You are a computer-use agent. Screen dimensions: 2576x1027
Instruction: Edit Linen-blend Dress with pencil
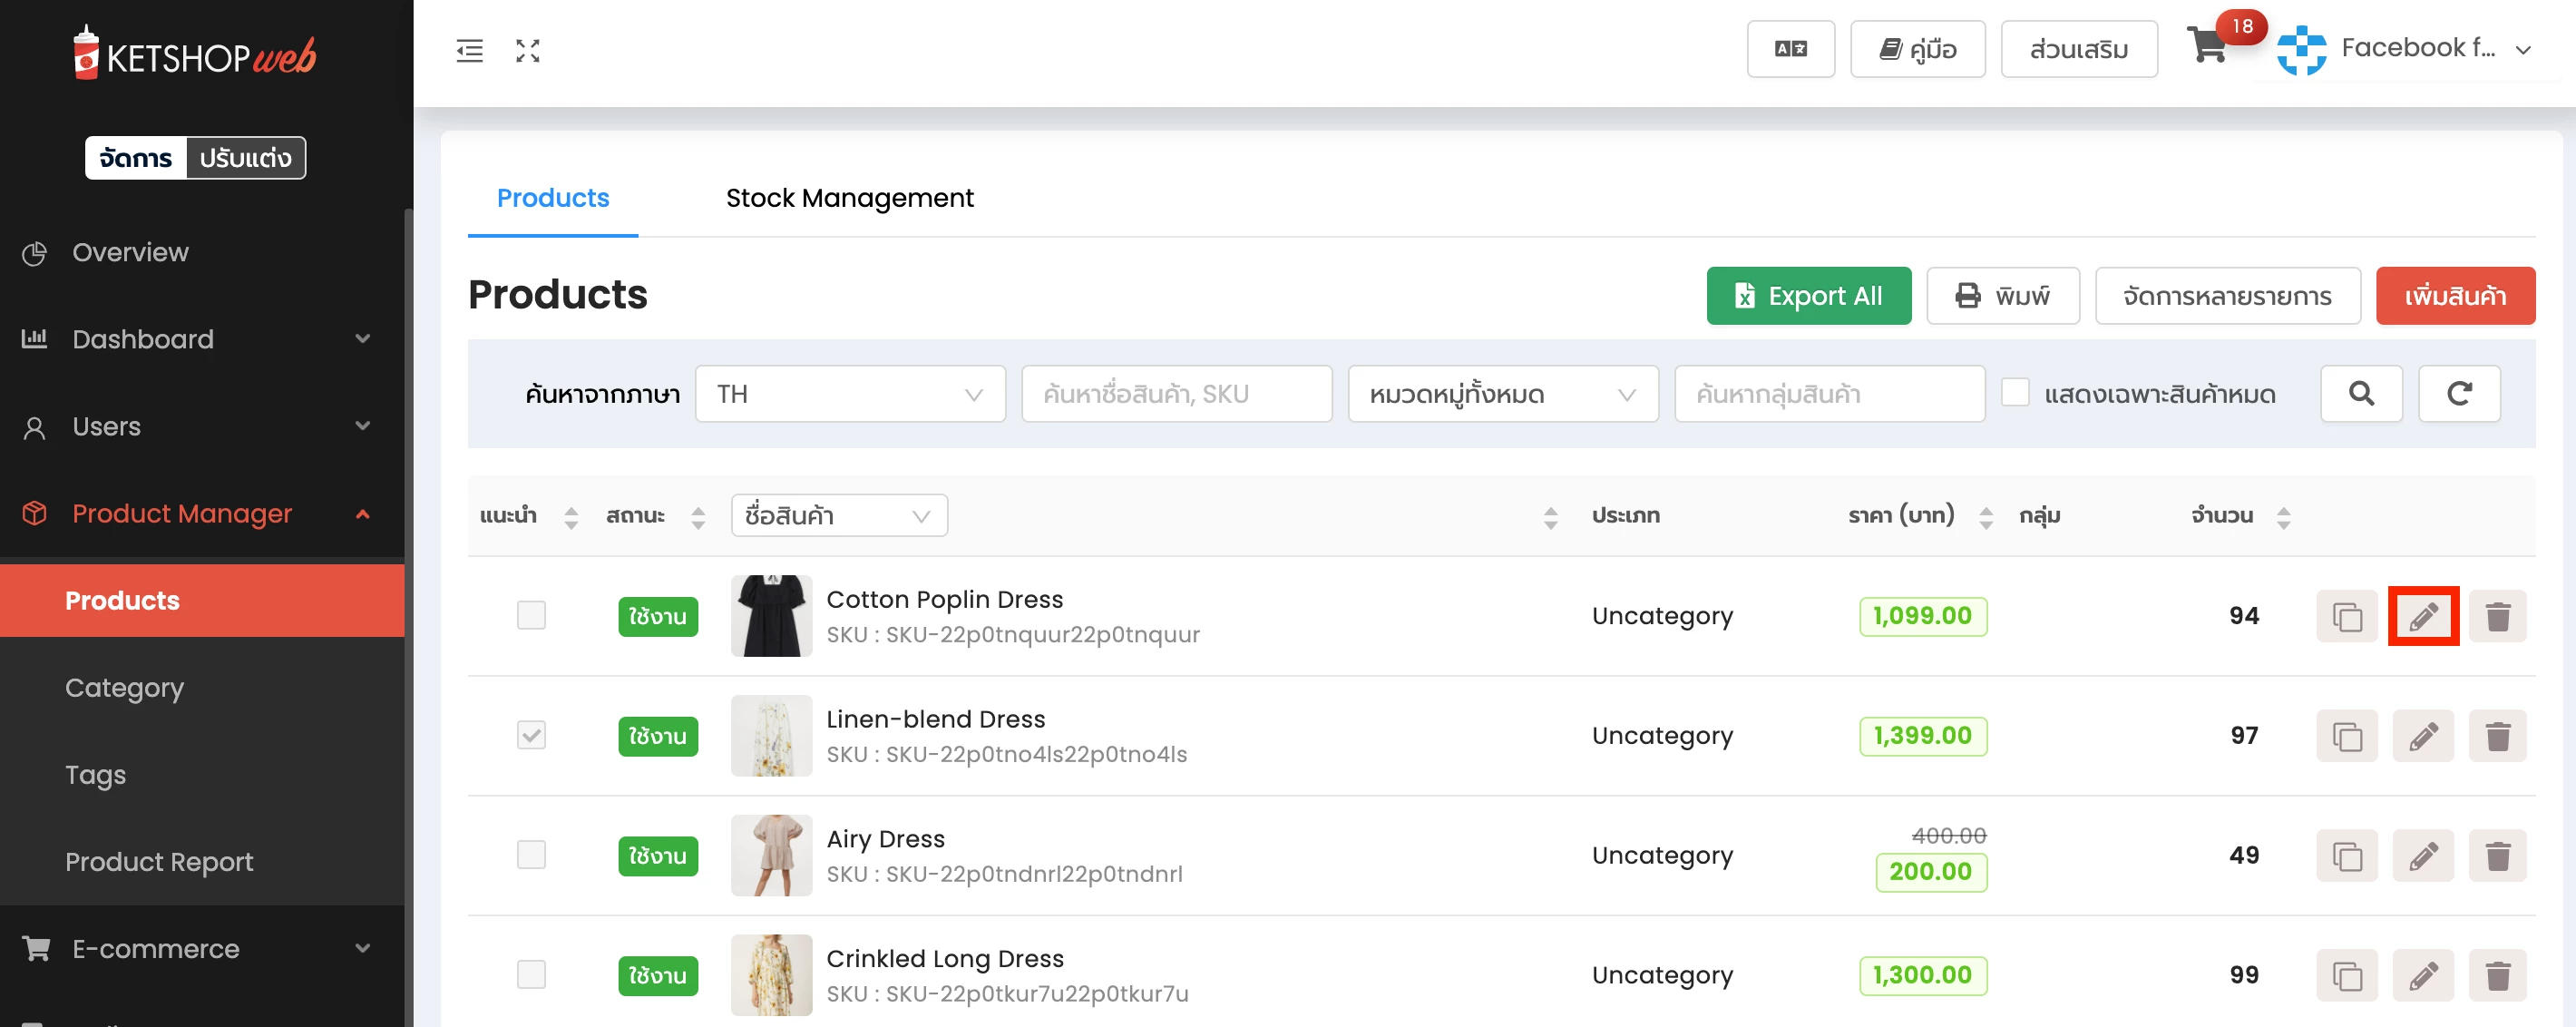point(2423,736)
